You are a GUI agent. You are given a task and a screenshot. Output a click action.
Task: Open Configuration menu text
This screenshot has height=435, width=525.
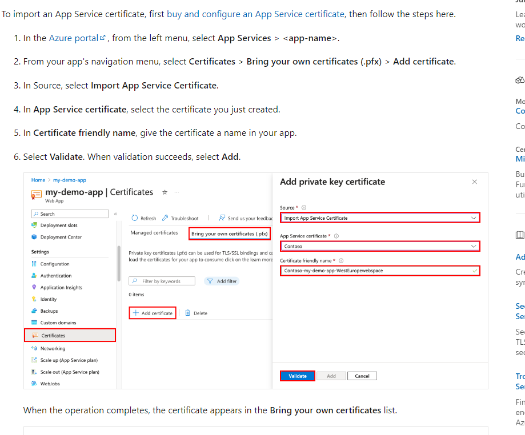click(x=55, y=264)
